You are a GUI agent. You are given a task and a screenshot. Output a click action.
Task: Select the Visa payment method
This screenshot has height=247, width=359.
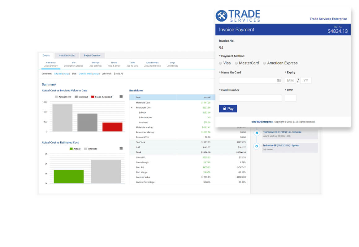pyautogui.click(x=220, y=63)
